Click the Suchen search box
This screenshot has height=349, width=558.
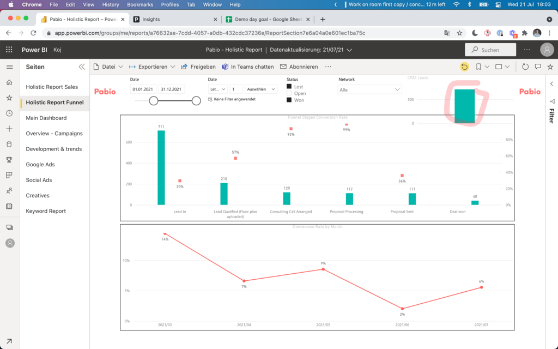click(490, 50)
